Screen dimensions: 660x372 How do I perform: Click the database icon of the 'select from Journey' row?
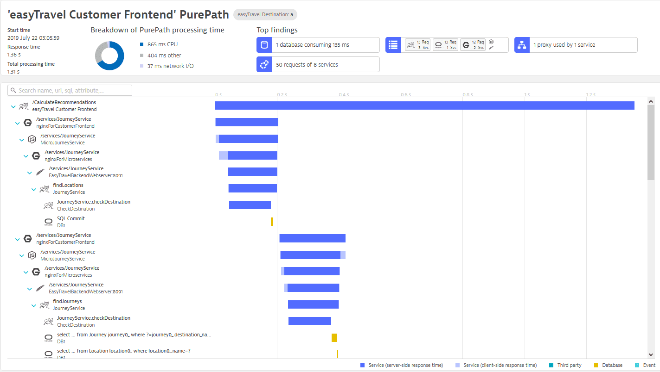(49, 338)
